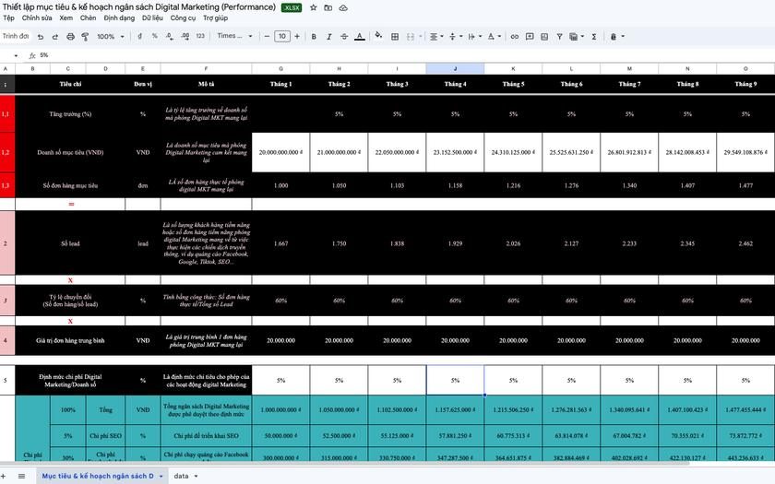This screenshot has height=484, width=775.
Task: Open the zoom 100% dropdown
Action: click(110, 37)
